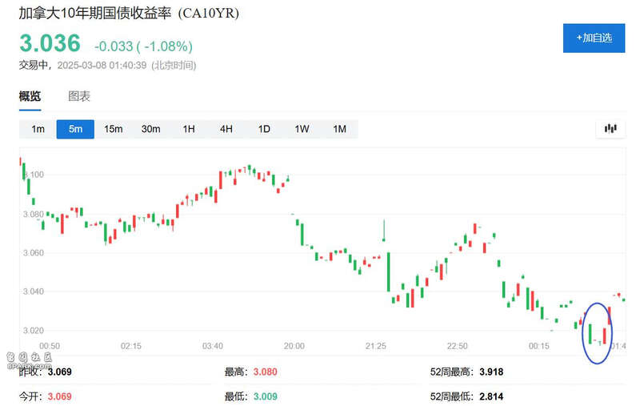Click the 20:00 time axis label
640x406 pixels.
294,346
